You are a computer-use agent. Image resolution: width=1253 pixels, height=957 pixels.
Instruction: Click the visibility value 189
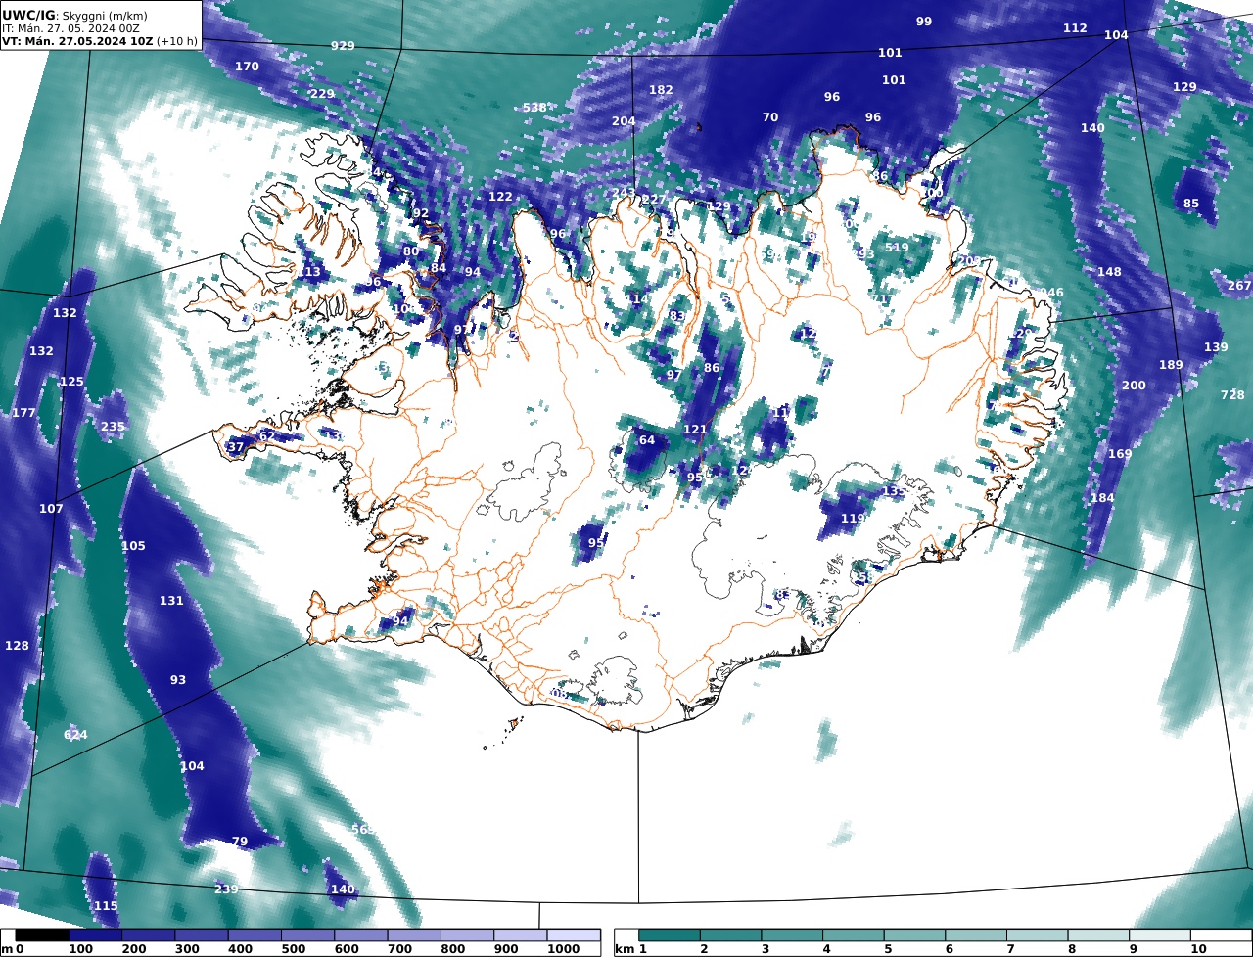coord(1171,365)
